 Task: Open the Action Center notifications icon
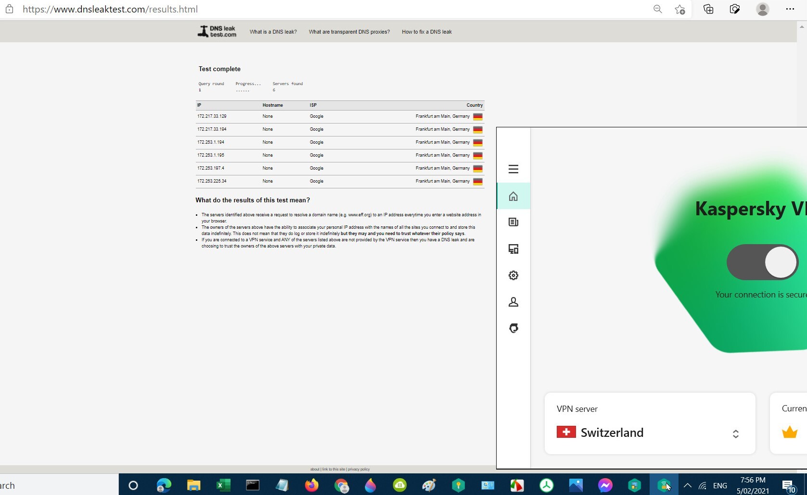[x=789, y=486]
